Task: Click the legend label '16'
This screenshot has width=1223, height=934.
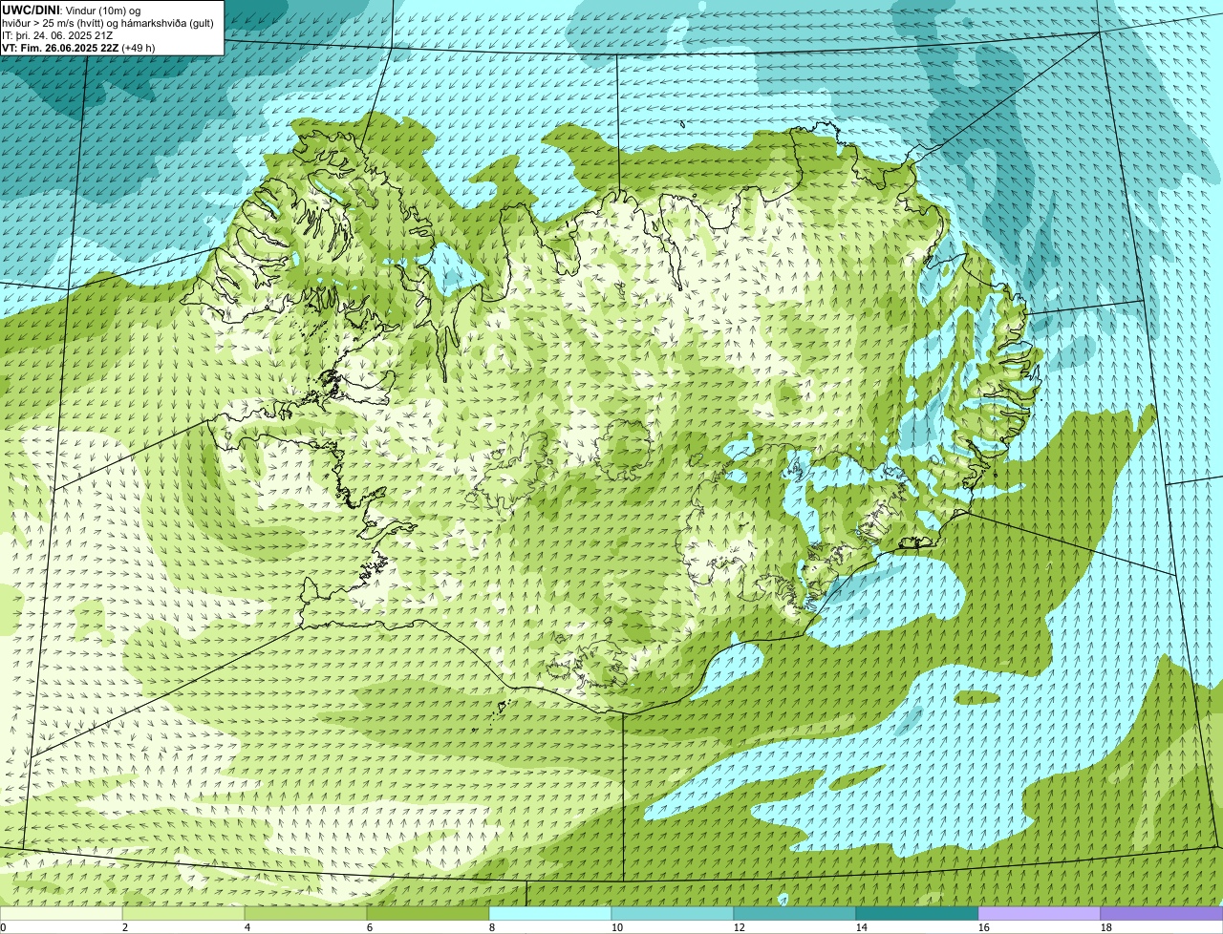Action: (x=984, y=927)
